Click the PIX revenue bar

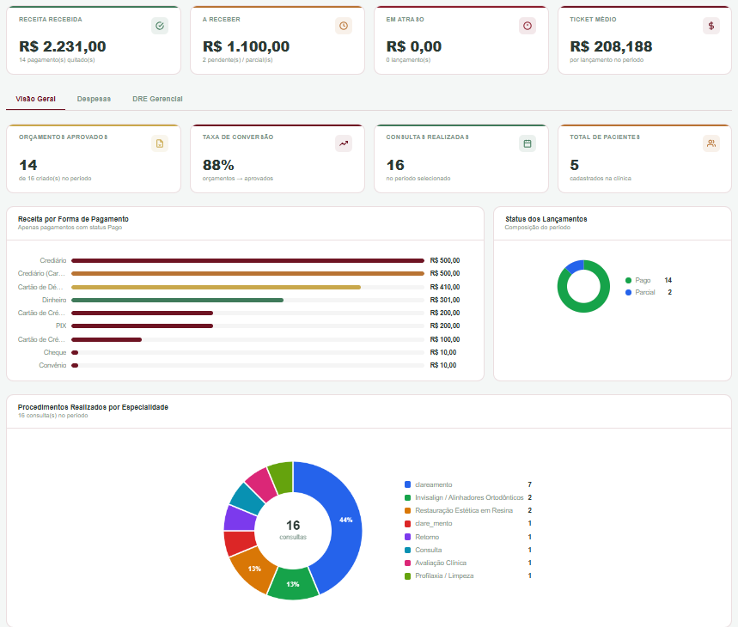point(142,326)
